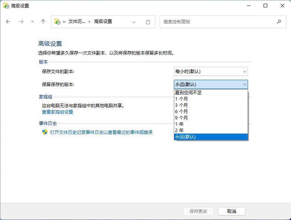
Task: Expand address bar history dropdown
Action: [134, 22]
